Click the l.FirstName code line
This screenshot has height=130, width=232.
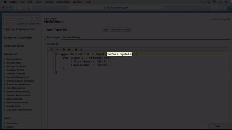tap(90, 61)
